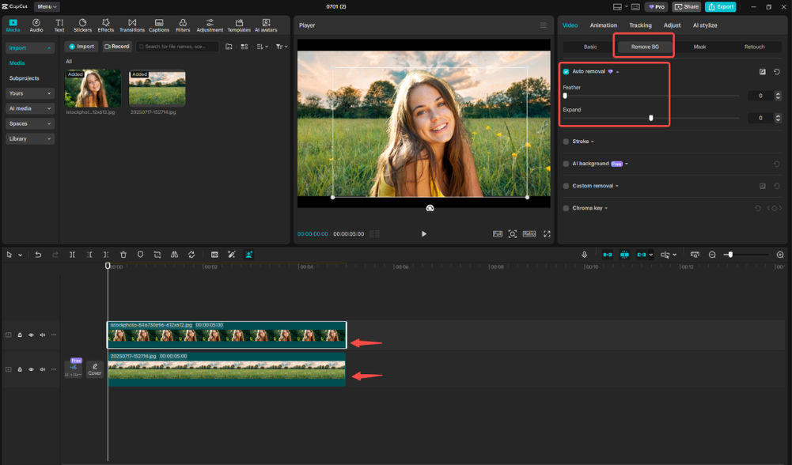Select the Split tool in the timeline toolbar
The width and height of the screenshot is (792, 465).
(72, 255)
